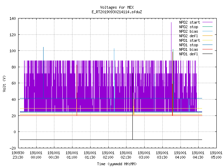The image size is (223, 167).
Task: Click the yellow NPD1 start legend line
Action: [x=207, y=40]
